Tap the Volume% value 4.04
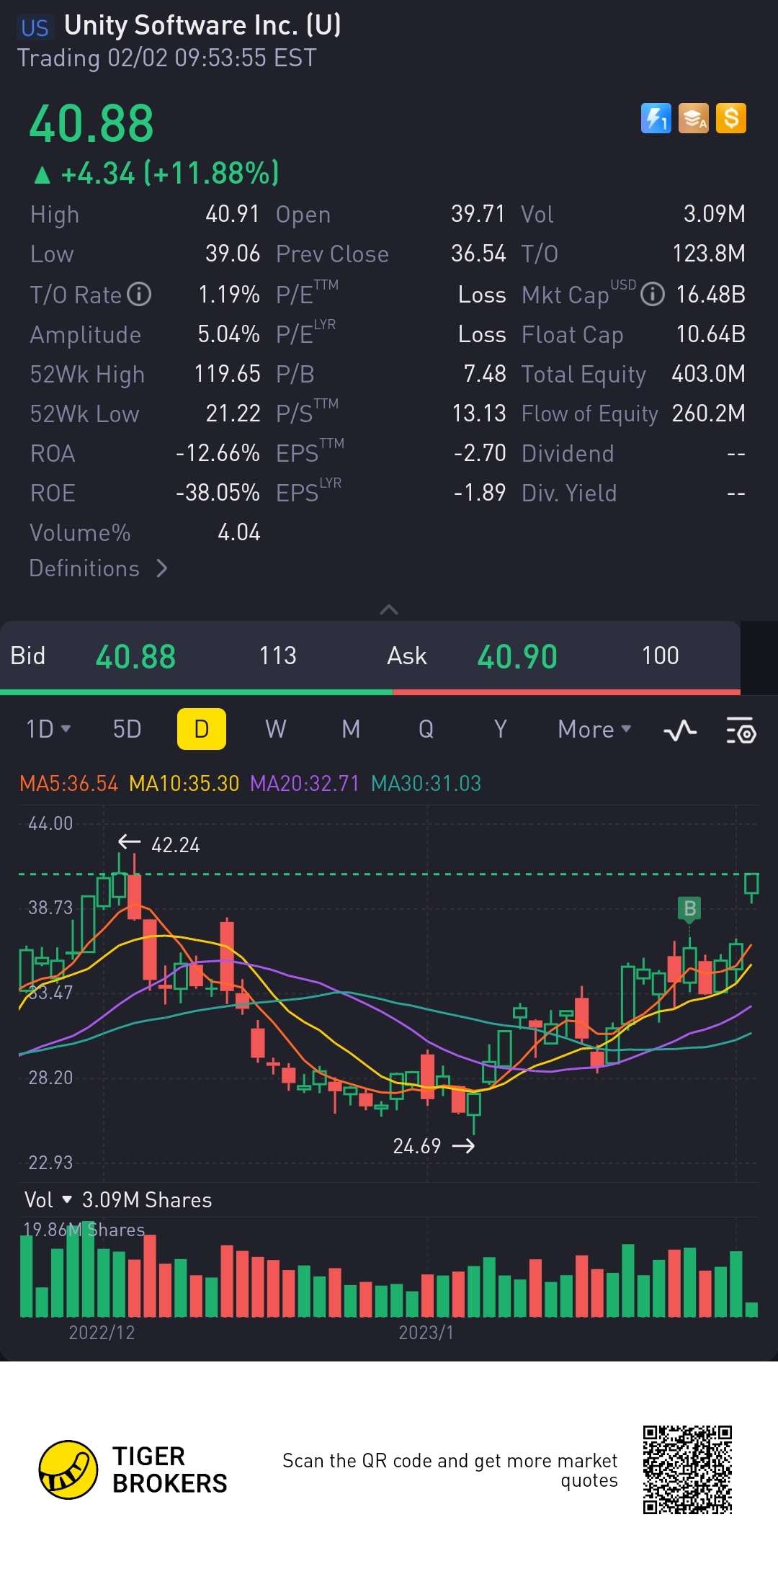The height and width of the screenshot is (1579, 778). [x=239, y=532]
